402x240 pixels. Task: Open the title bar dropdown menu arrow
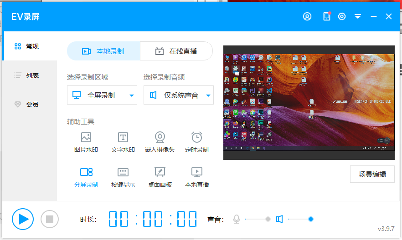[x=358, y=17]
